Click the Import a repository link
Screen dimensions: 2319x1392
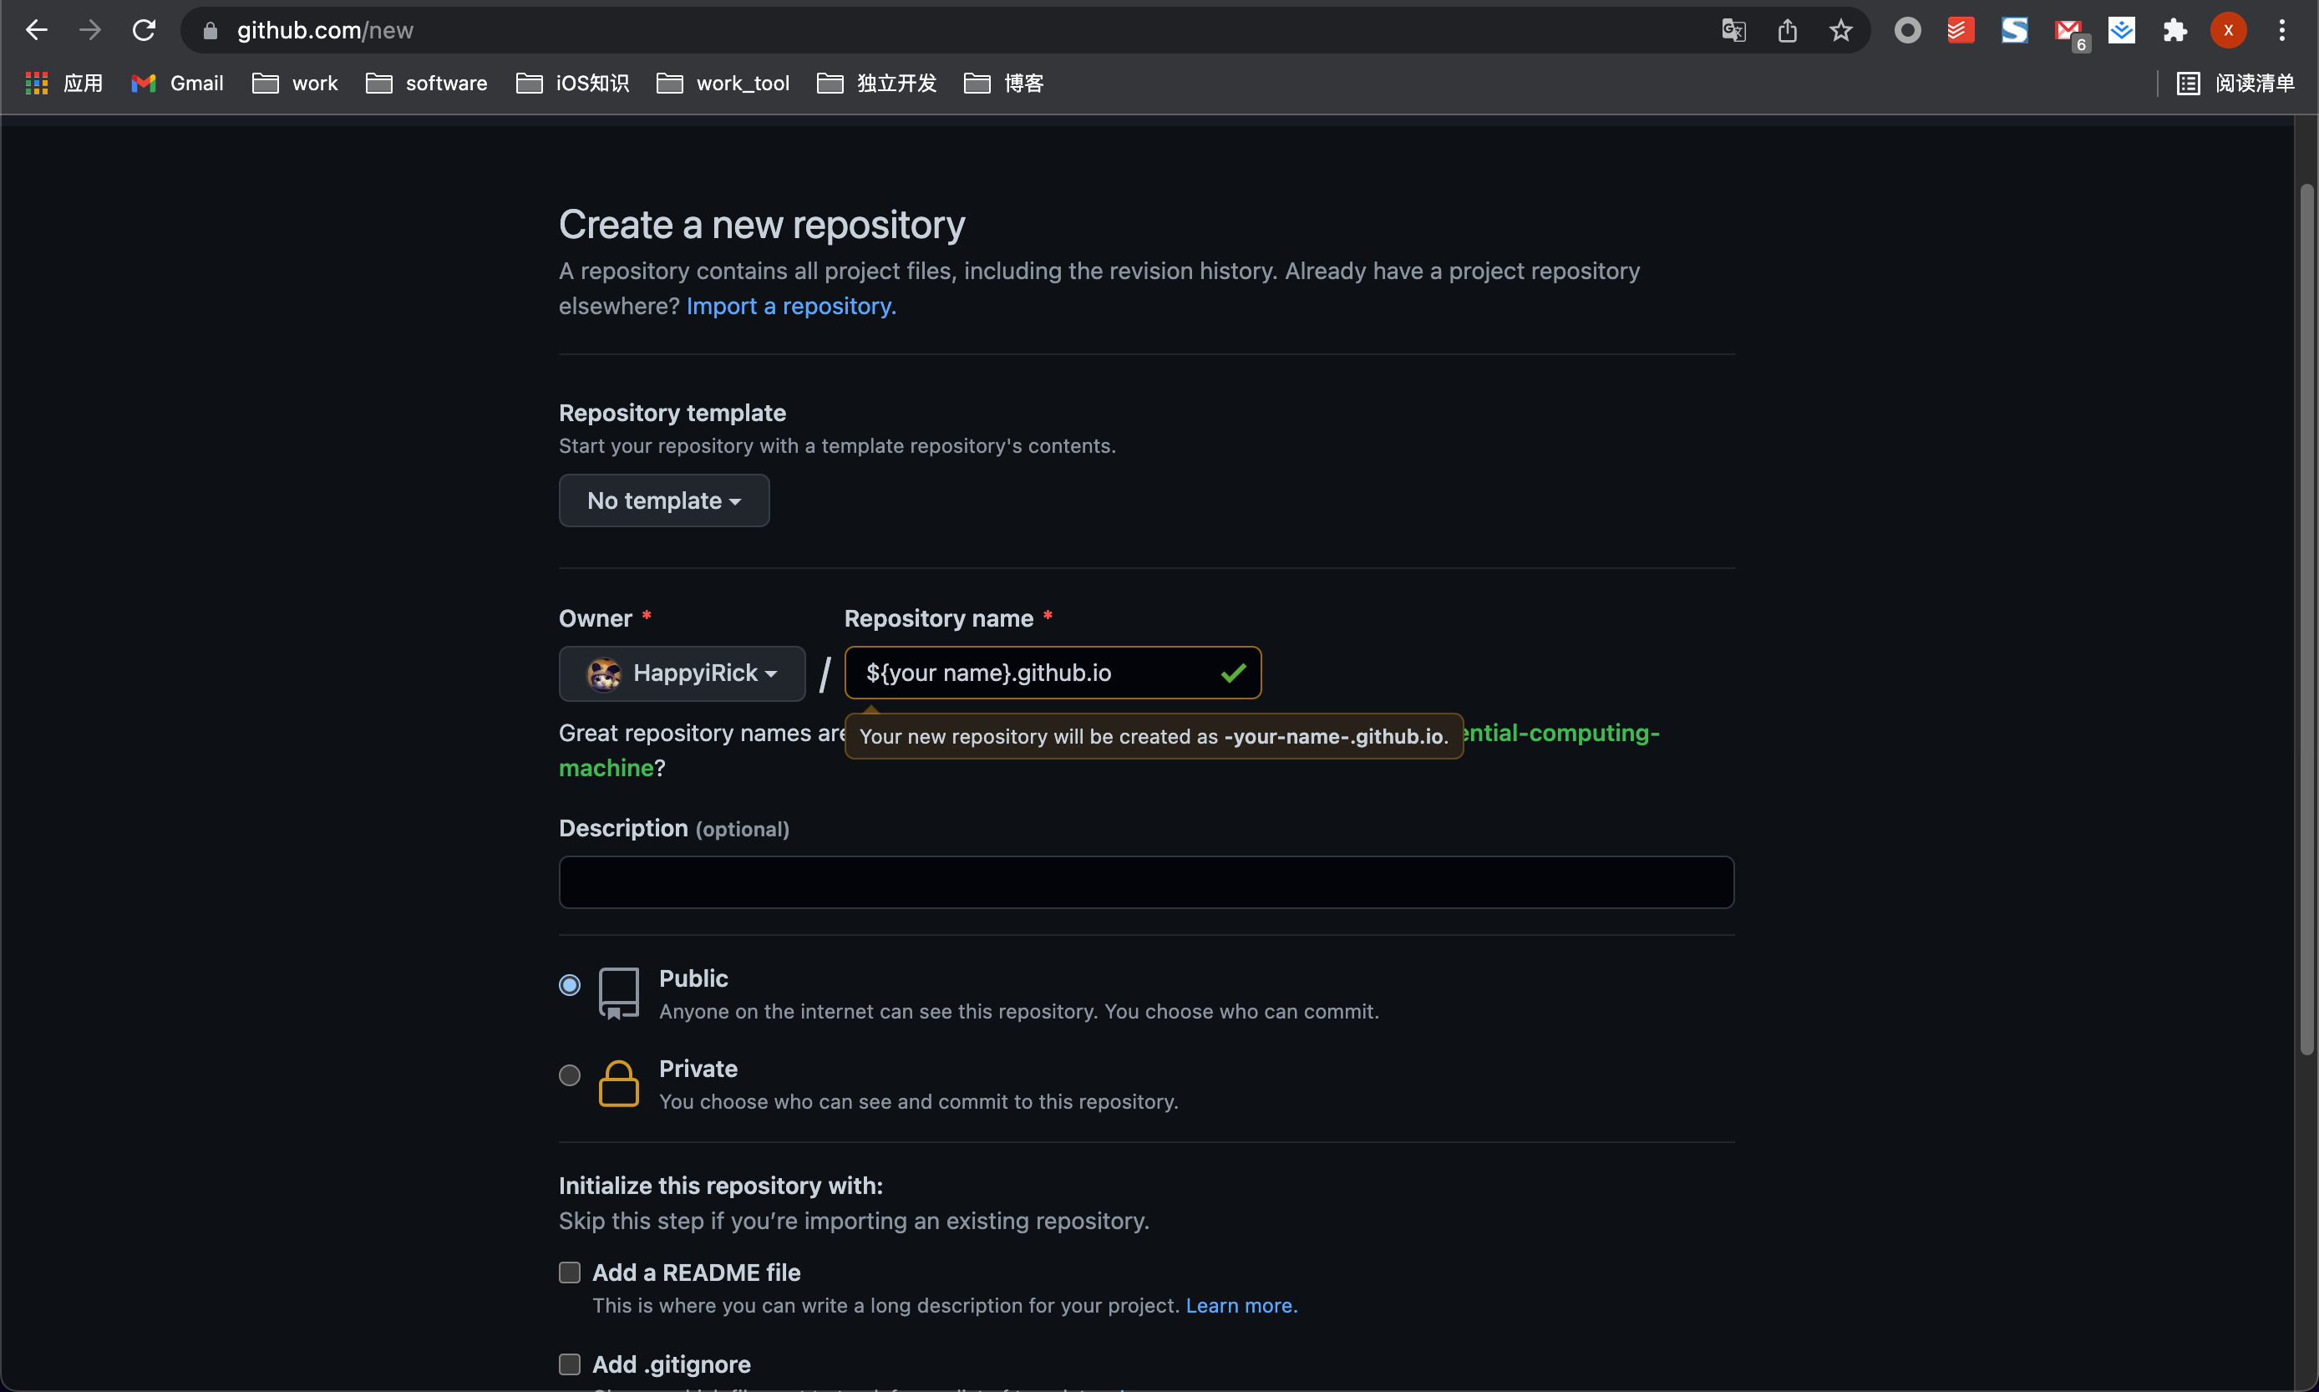pos(791,307)
